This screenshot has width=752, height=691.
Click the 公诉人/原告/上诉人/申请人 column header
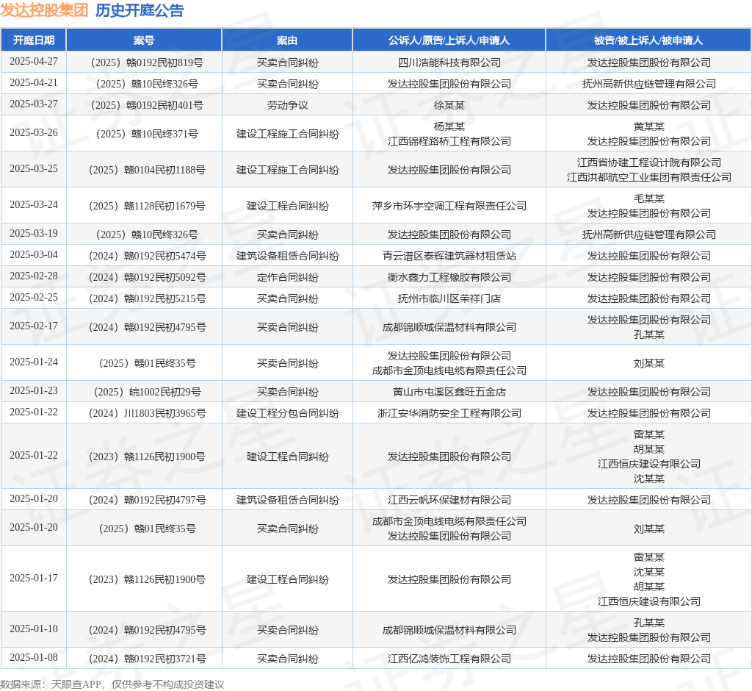point(449,40)
